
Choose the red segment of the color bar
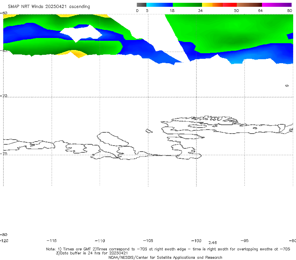coord(230,5)
